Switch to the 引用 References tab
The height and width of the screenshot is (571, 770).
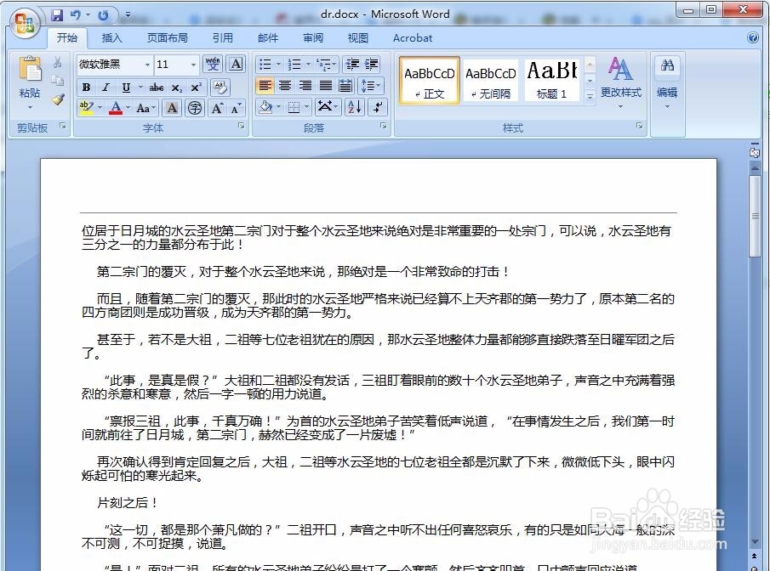coord(222,37)
